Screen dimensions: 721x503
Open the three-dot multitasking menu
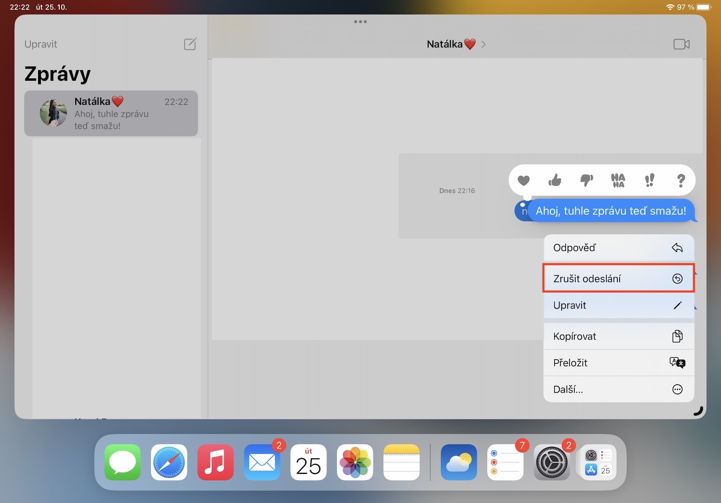360,22
